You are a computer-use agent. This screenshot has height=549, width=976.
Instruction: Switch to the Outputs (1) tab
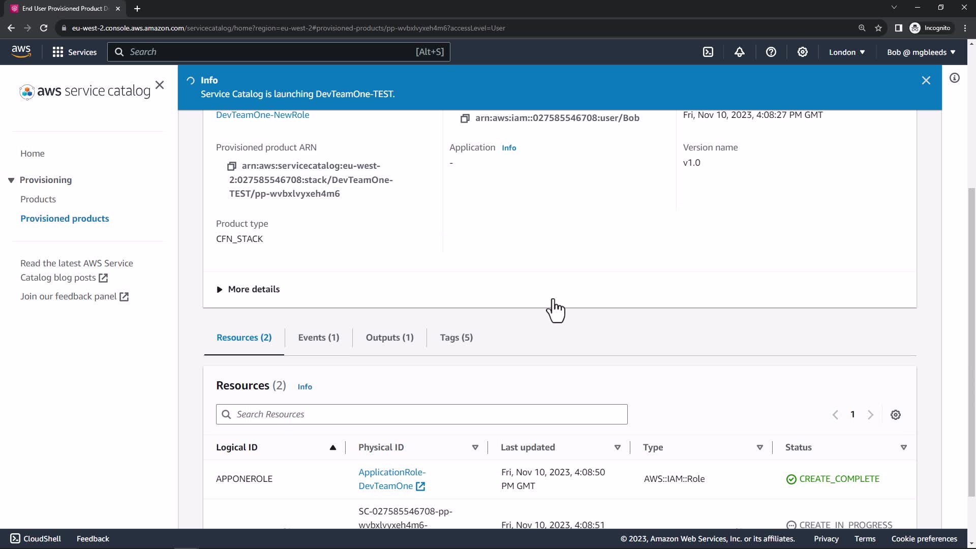[389, 338]
